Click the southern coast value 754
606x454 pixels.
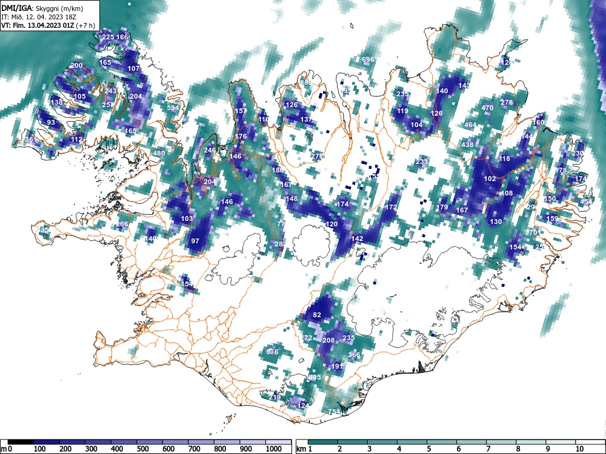(x=335, y=411)
